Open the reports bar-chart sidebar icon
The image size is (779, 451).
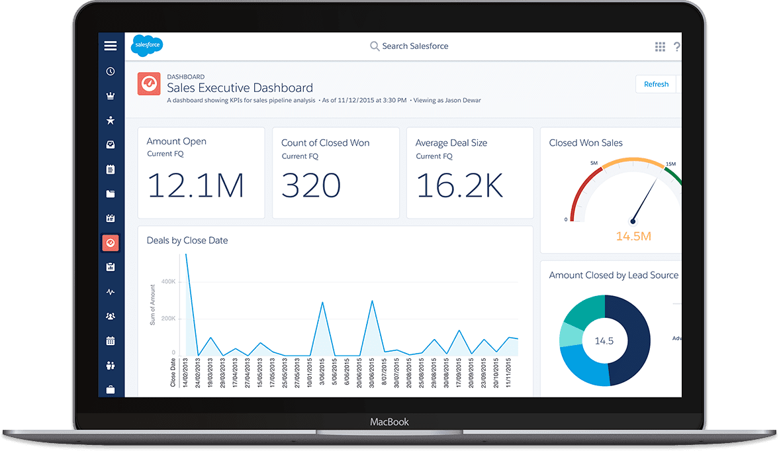pos(111,267)
